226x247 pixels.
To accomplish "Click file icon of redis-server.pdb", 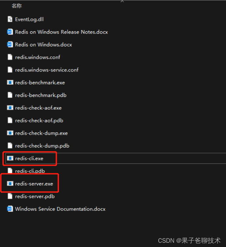I will 10,196.
